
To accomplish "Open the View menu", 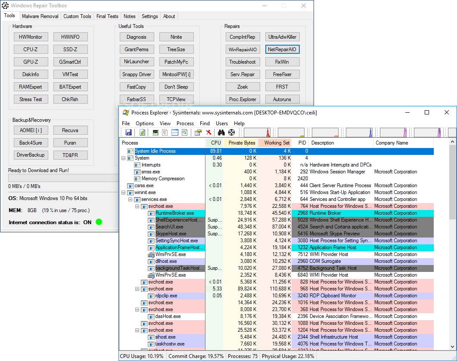I will (165, 123).
